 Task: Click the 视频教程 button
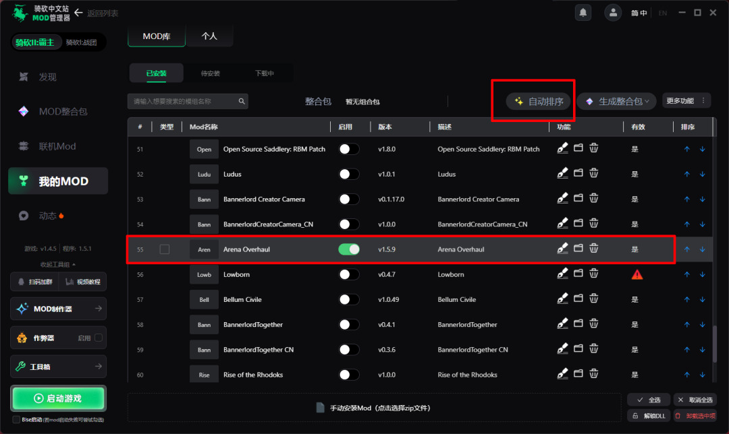coord(83,282)
